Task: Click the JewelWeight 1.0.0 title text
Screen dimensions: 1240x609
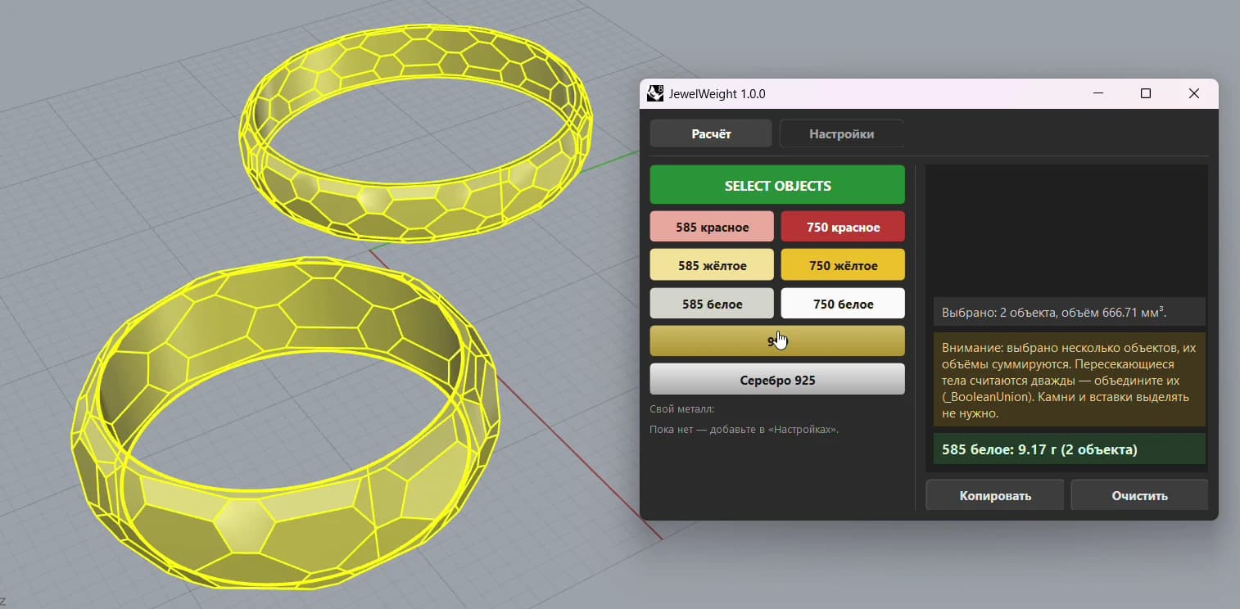Action: [717, 93]
